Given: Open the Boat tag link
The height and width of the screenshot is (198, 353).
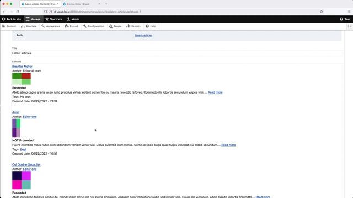Looking at the screenshot, I should 23,149.
